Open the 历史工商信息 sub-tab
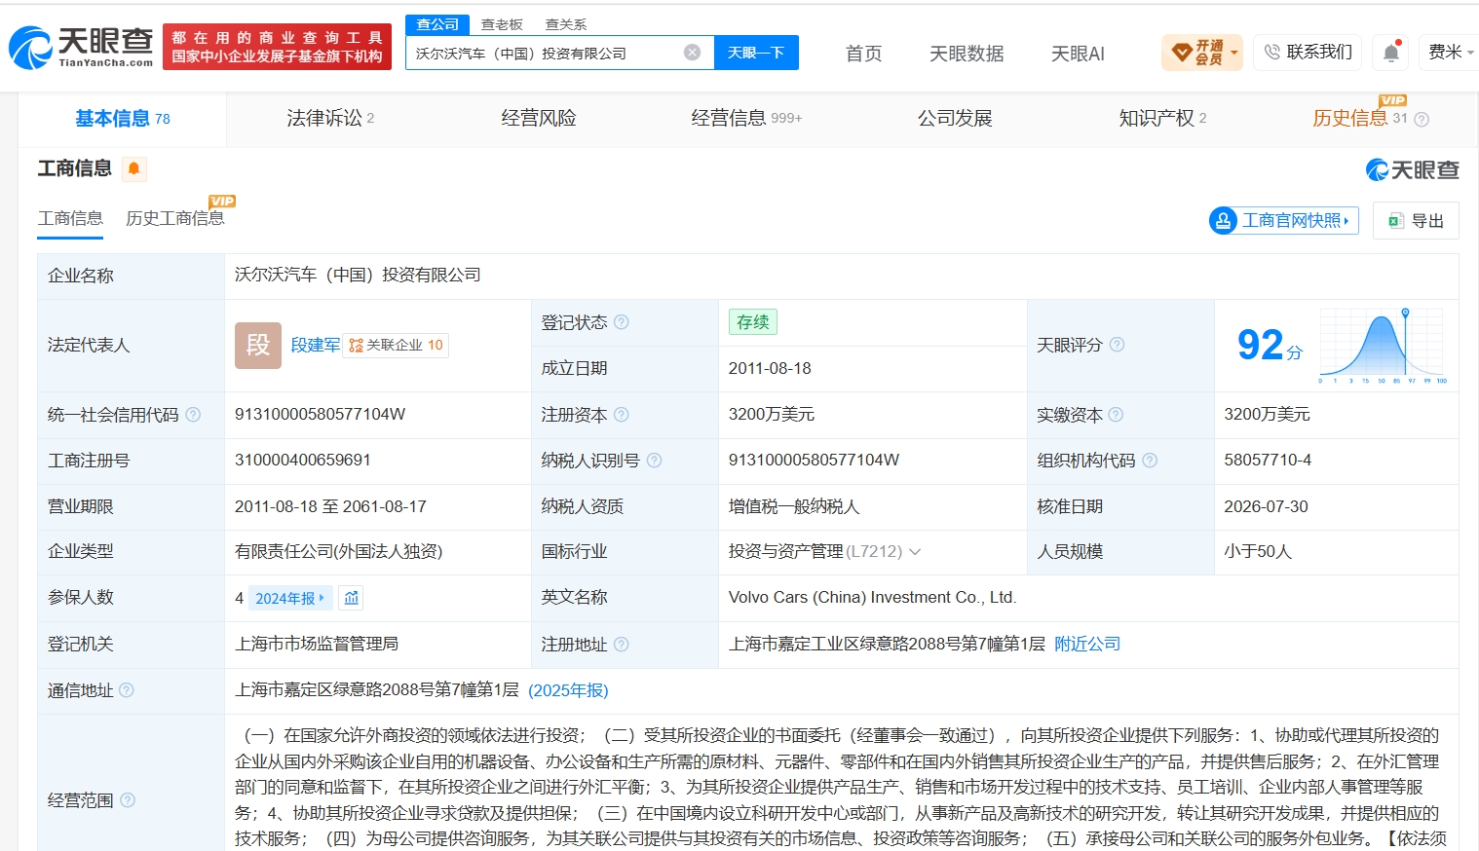The image size is (1479, 851). (174, 218)
